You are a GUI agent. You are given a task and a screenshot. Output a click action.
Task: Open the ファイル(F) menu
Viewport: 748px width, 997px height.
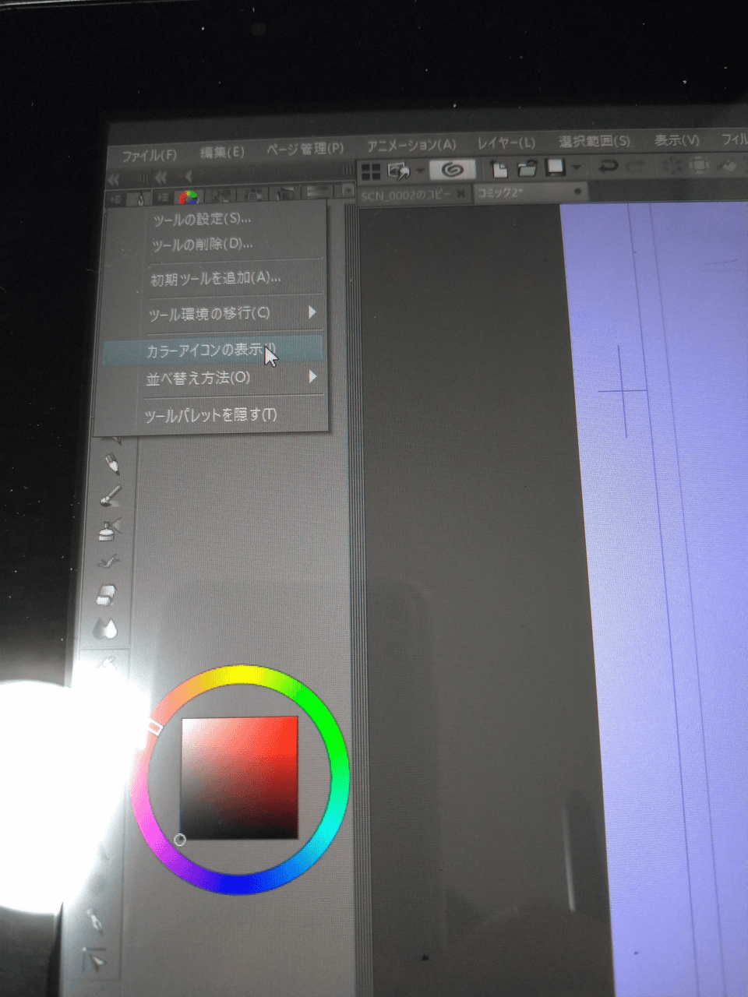click(150, 156)
